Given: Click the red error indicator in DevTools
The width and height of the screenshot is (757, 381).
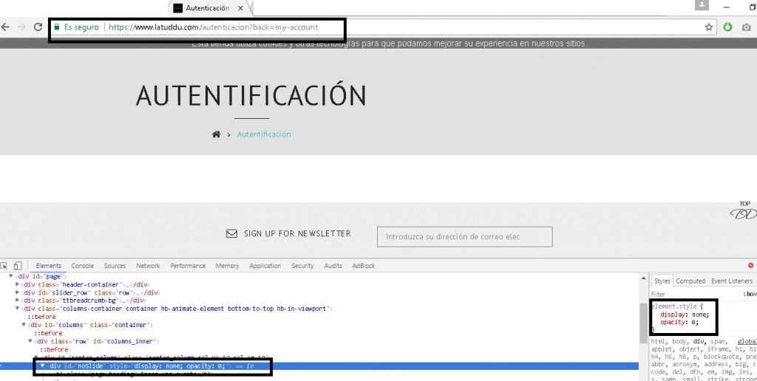Looking at the screenshot, I should tap(751, 266).
